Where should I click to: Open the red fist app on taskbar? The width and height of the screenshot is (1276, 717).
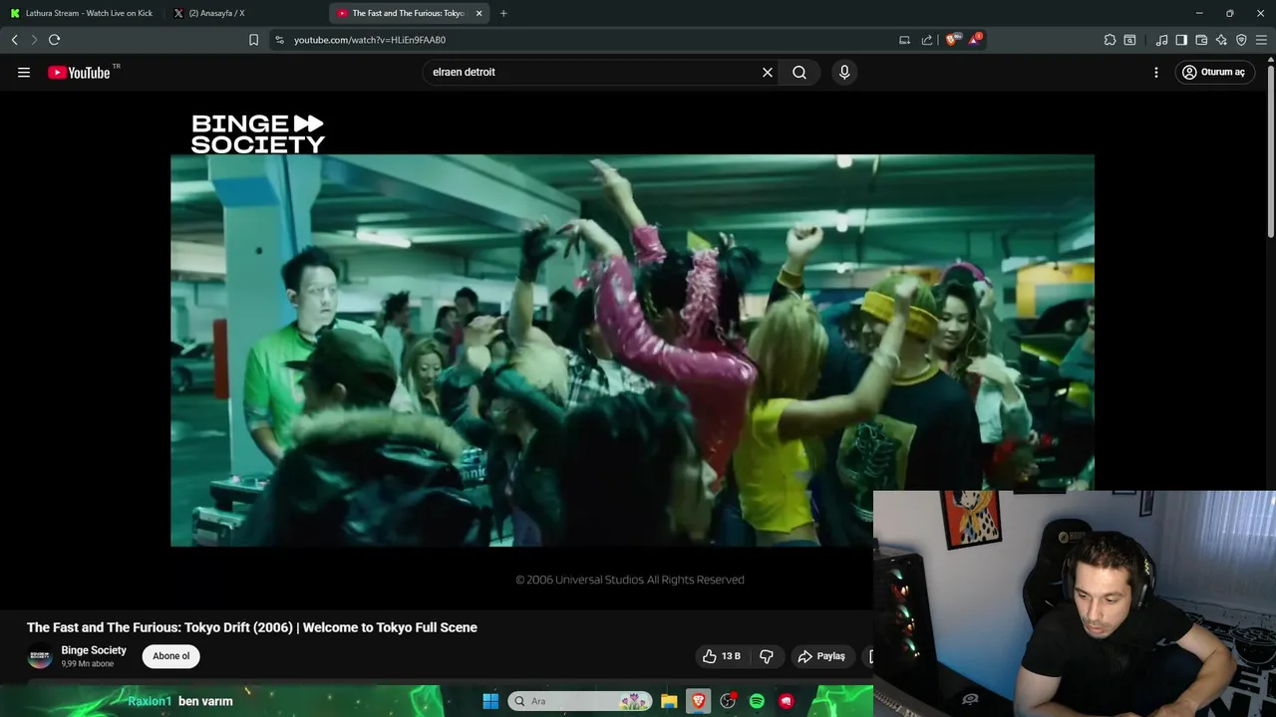pyautogui.click(x=787, y=701)
